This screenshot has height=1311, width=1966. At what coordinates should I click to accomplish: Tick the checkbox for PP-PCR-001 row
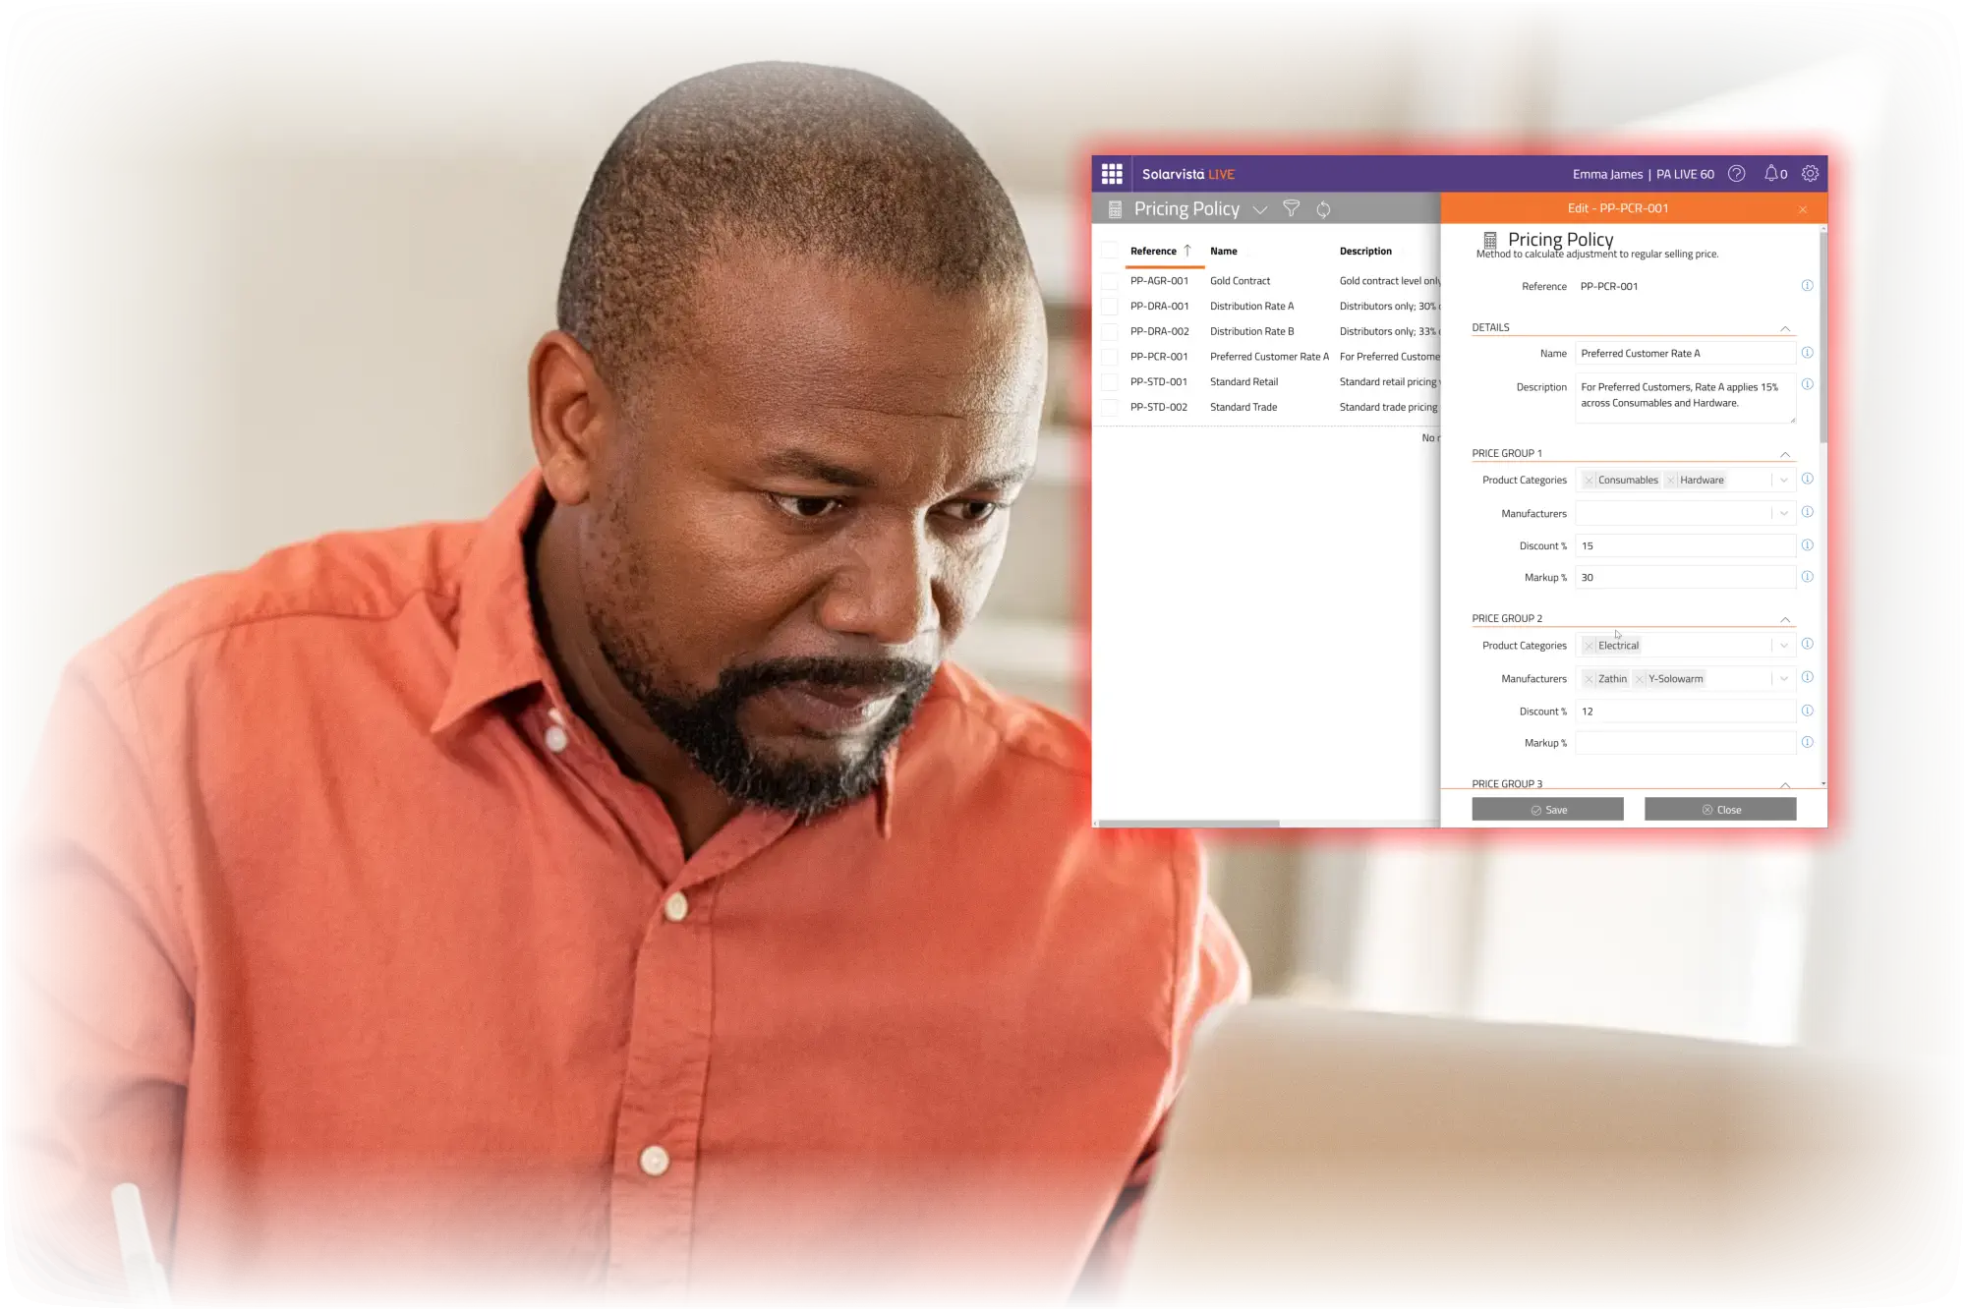point(1110,357)
